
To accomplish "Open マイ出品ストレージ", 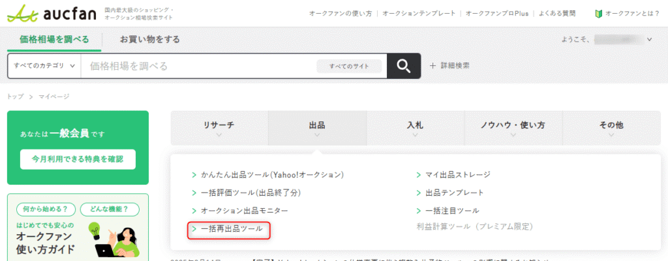I will click(458, 174).
